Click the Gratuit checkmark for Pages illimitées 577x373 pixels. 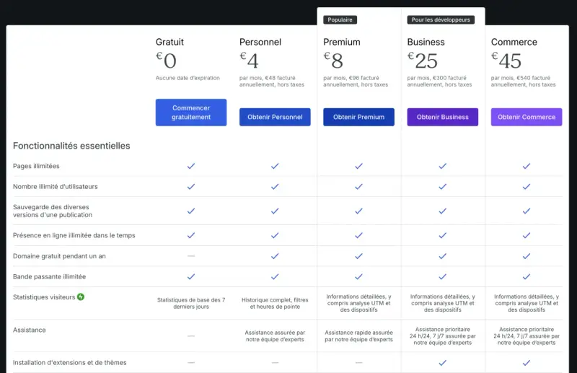[191, 166]
